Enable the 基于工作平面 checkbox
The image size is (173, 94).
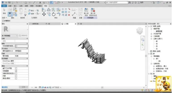(x=16, y=68)
